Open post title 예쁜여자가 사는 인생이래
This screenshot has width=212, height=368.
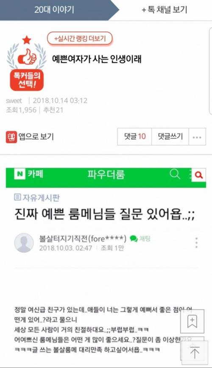coord(97,59)
